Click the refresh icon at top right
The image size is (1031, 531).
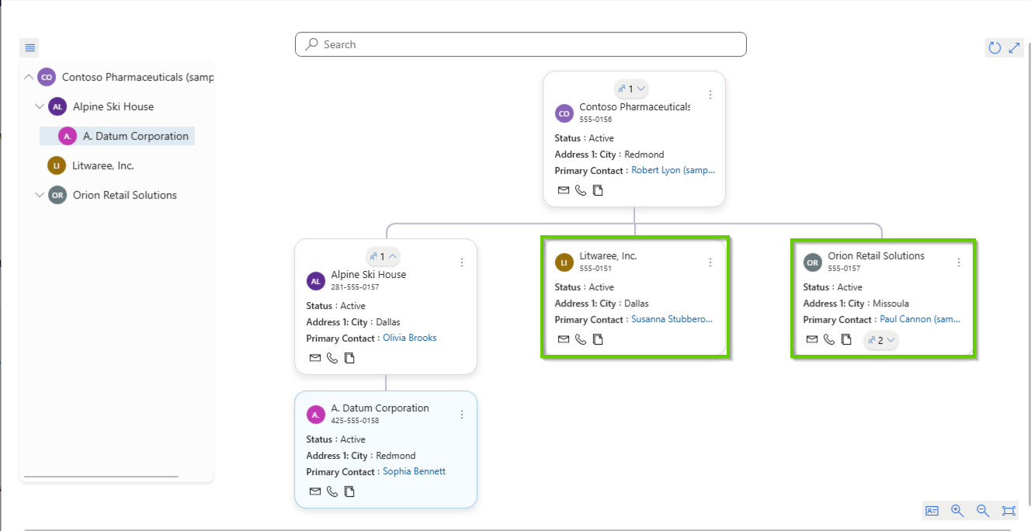click(x=995, y=48)
